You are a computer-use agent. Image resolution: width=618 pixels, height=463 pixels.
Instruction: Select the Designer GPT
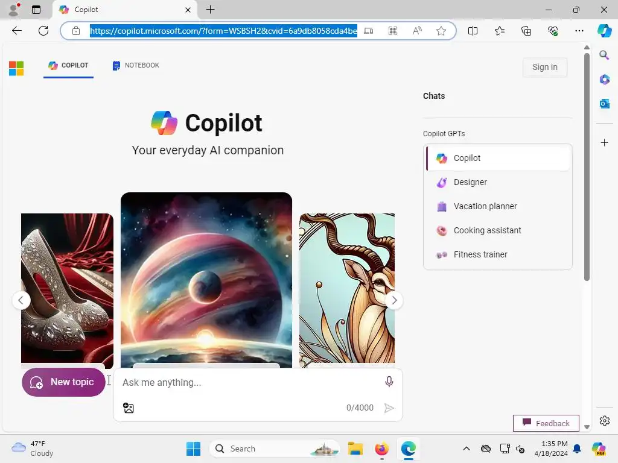click(x=498, y=182)
